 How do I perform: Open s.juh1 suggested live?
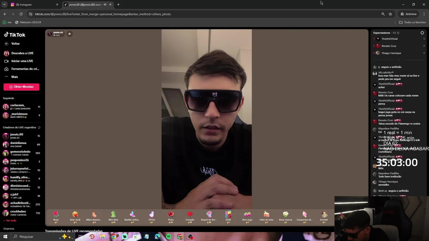(x=21, y=196)
